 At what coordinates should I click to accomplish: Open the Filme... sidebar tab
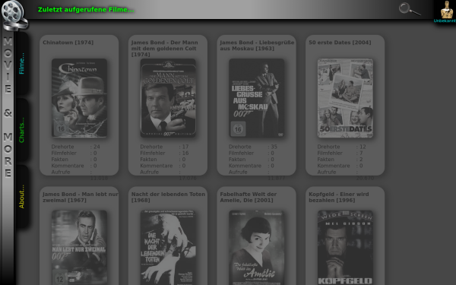click(21, 63)
